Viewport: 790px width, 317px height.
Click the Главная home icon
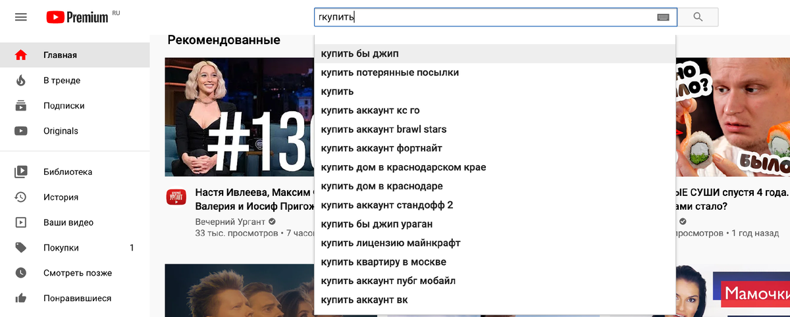(x=21, y=55)
